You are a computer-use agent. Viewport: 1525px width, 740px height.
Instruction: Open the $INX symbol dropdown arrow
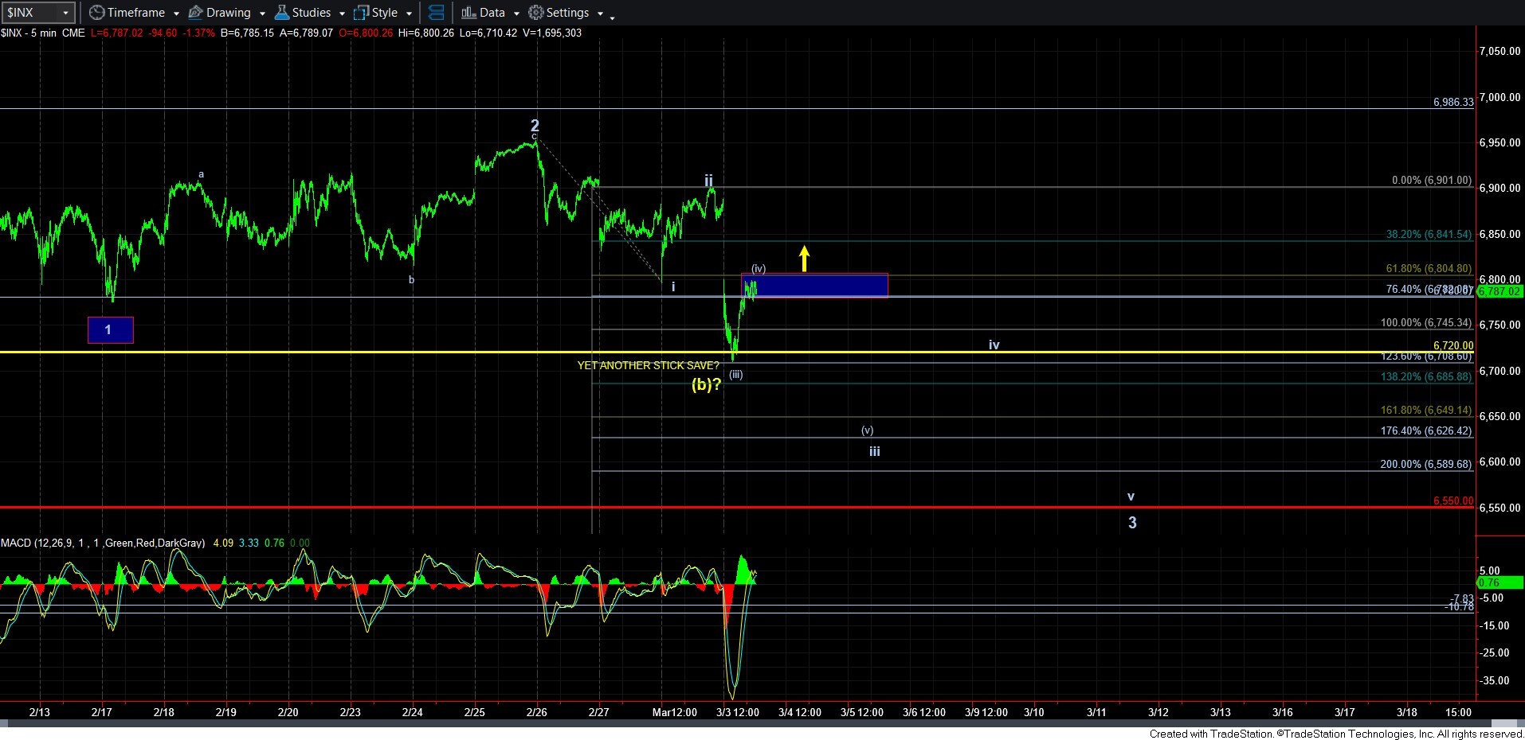point(65,13)
